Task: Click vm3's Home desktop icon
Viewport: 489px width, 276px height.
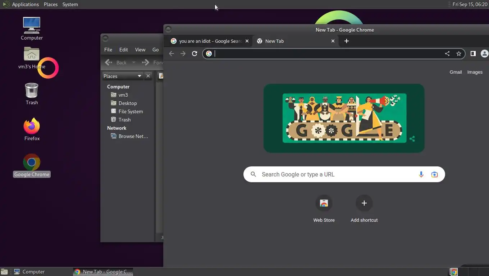Action: [32, 58]
